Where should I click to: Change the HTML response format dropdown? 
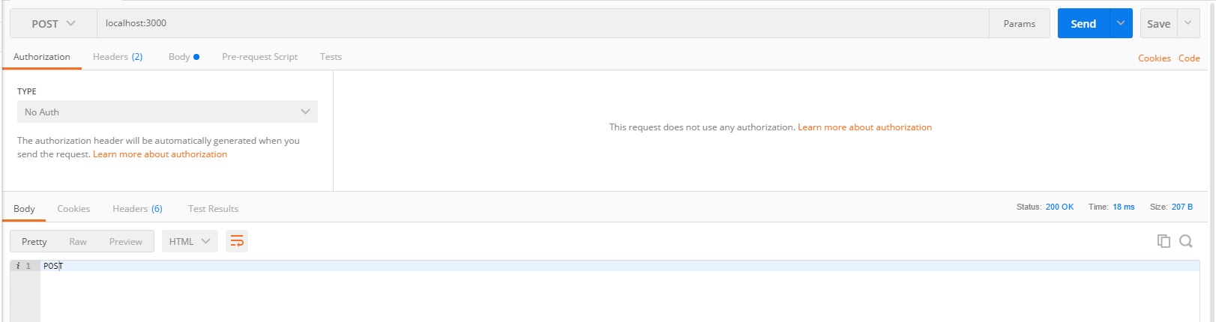[190, 241]
